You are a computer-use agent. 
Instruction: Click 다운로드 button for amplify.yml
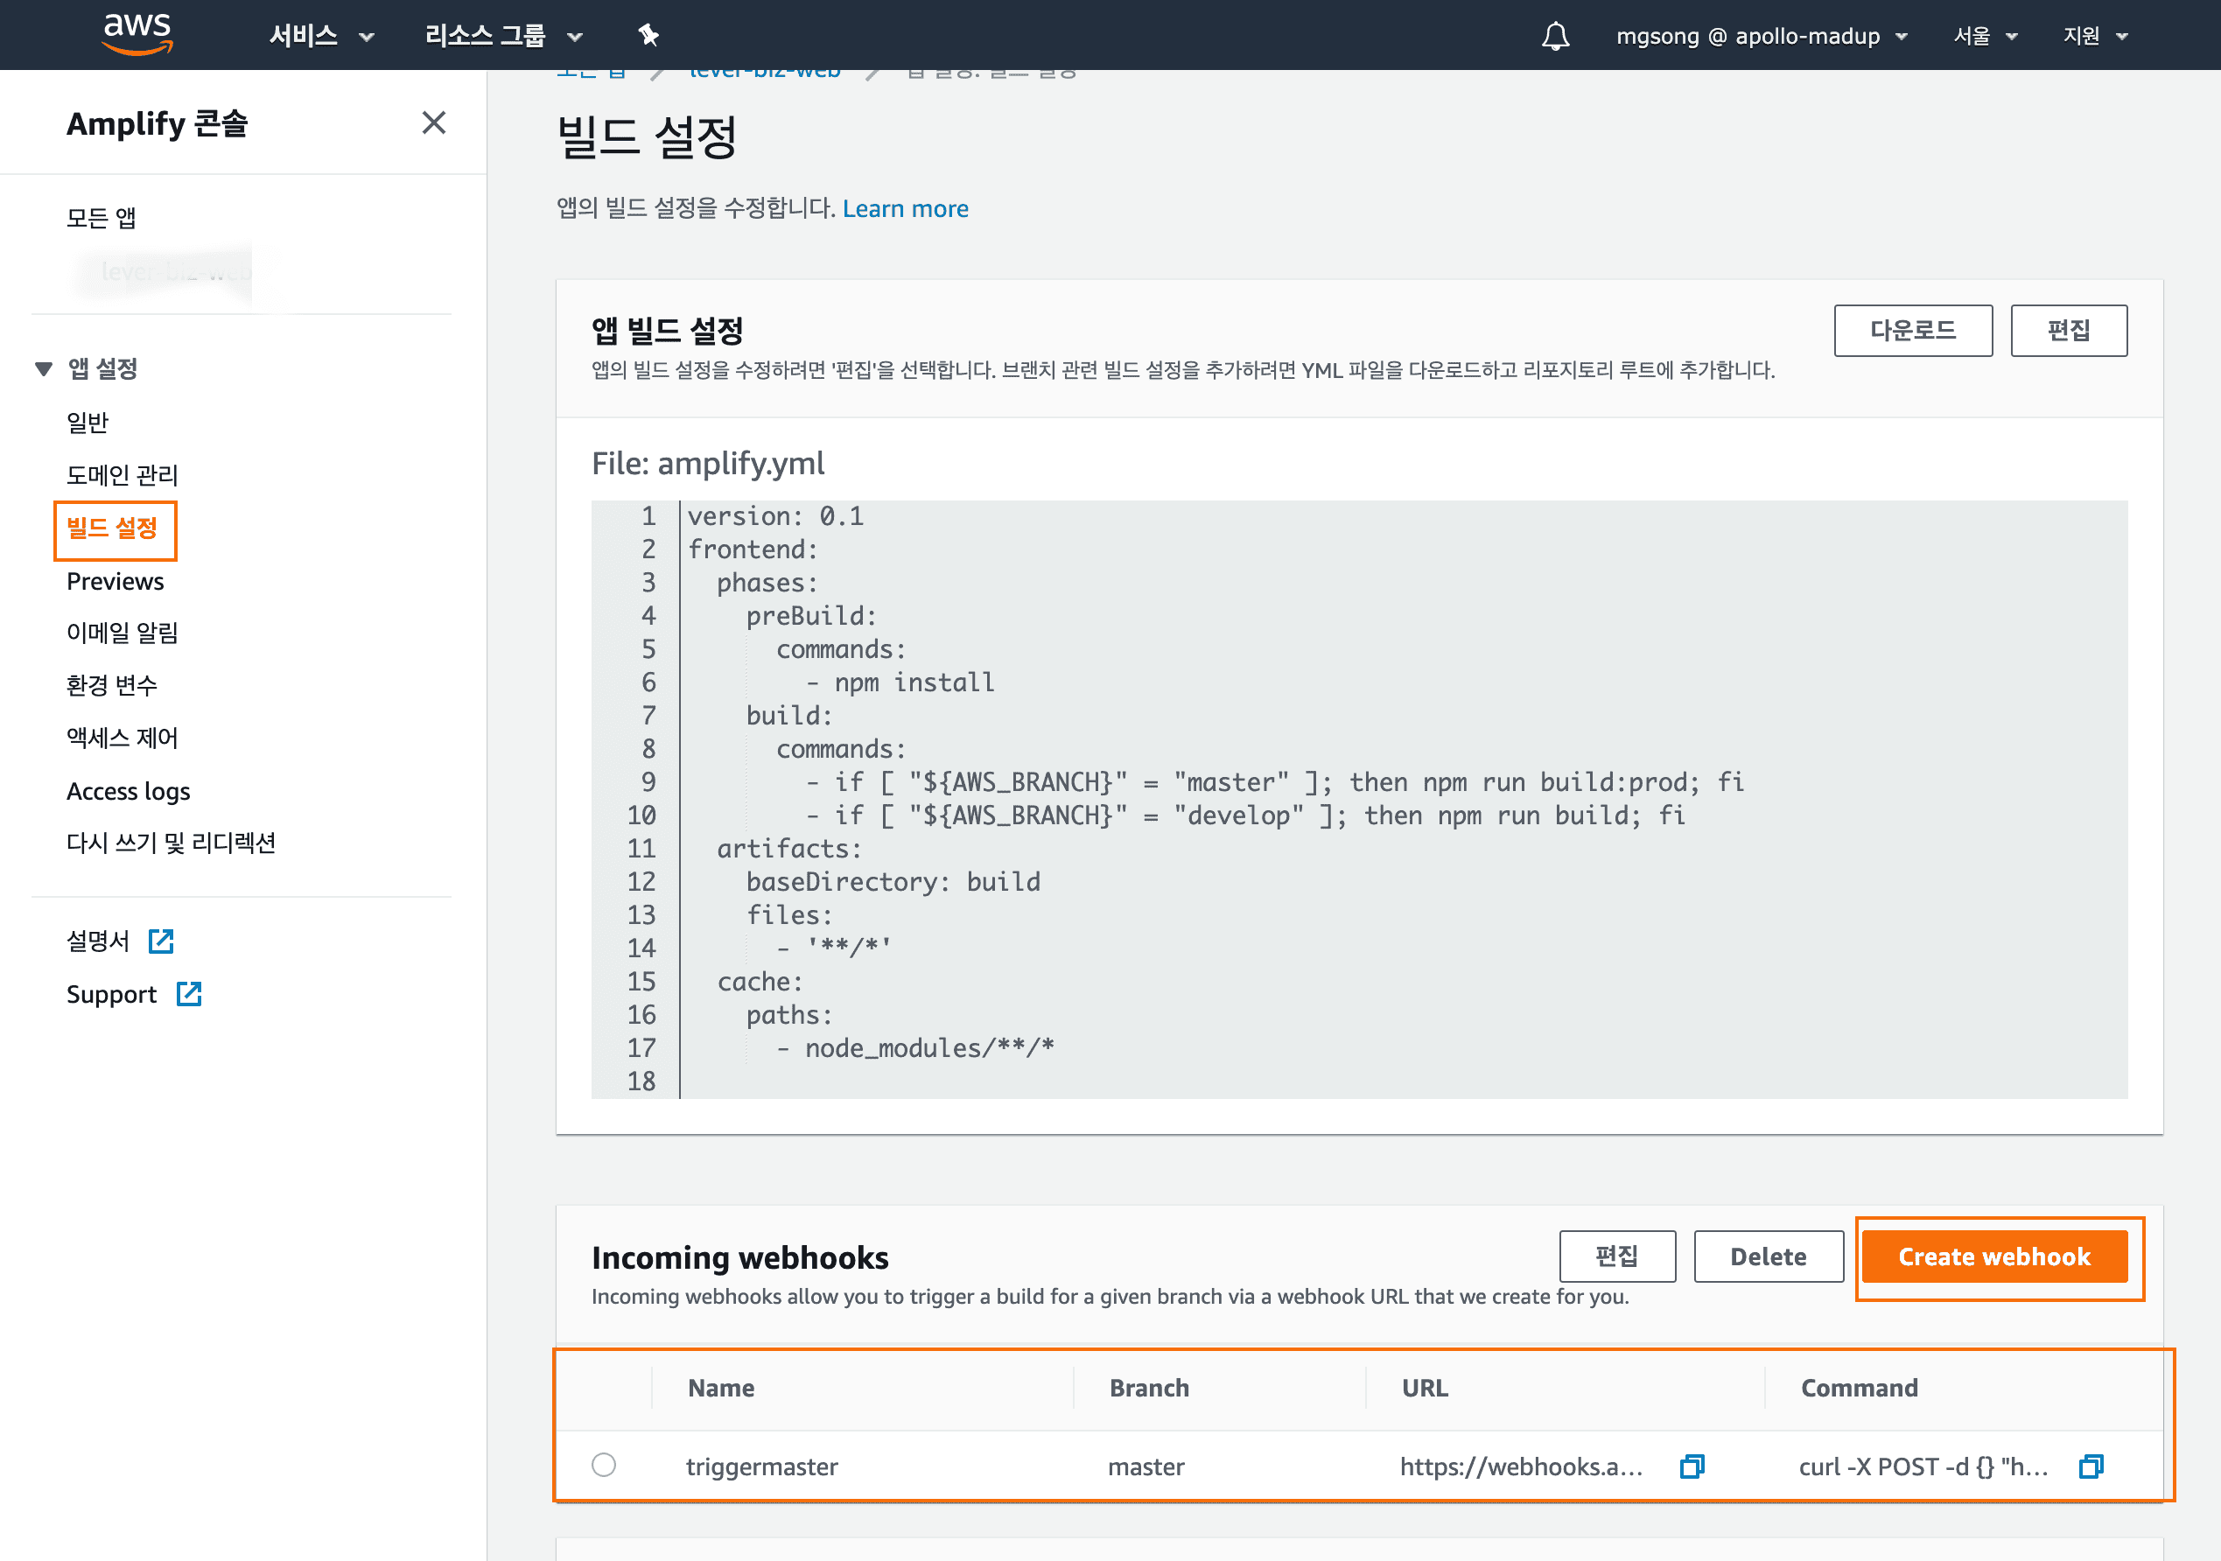1912,331
